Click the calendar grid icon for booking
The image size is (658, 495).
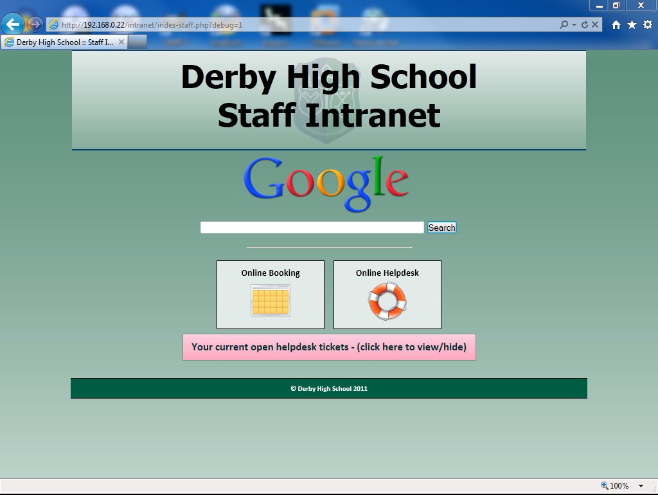271,300
